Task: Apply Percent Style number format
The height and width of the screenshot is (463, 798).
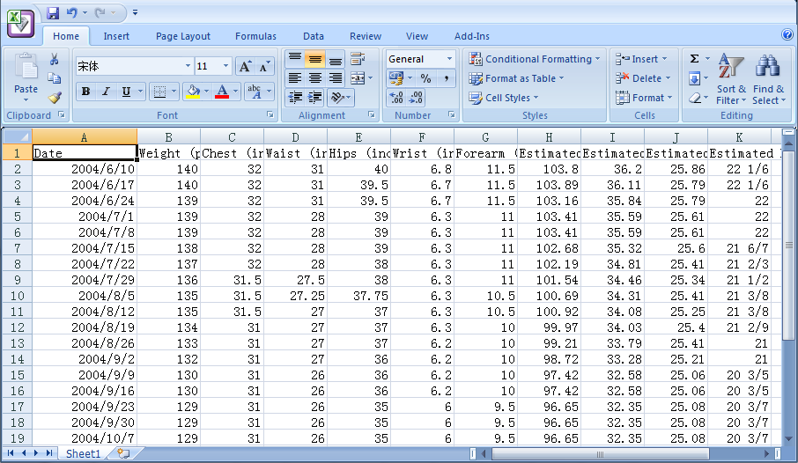Action: pos(426,78)
